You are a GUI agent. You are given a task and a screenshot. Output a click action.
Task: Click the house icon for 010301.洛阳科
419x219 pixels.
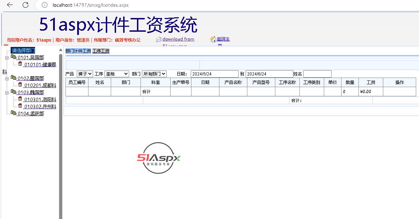[20, 99]
